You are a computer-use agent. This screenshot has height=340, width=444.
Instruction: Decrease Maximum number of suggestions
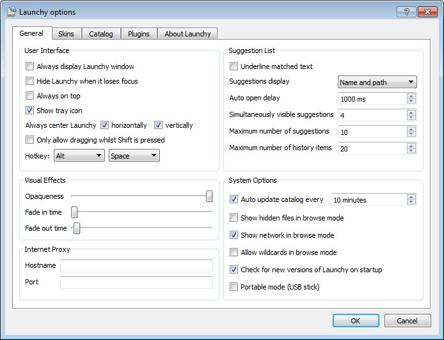click(411, 134)
